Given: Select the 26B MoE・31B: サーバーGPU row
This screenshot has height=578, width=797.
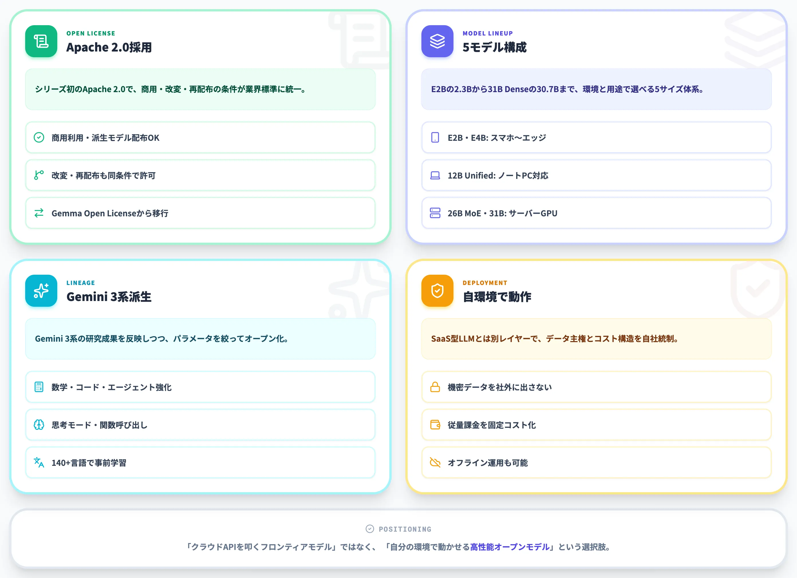Looking at the screenshot, I should [596, 213].
